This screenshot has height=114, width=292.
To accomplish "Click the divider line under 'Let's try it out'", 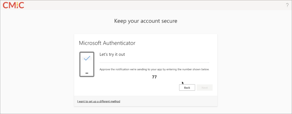I will 154,63.
